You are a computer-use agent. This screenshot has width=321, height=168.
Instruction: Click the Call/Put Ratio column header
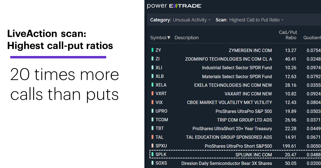(288, 35)
